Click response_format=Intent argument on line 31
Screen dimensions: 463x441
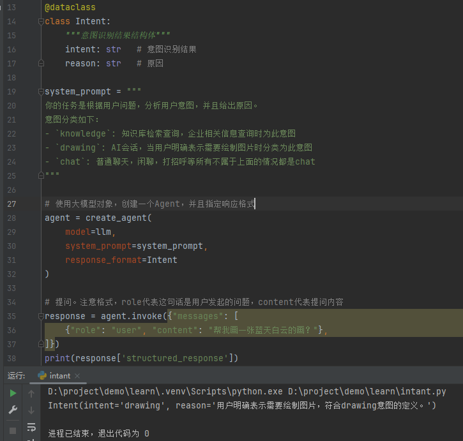click(121, 260)
